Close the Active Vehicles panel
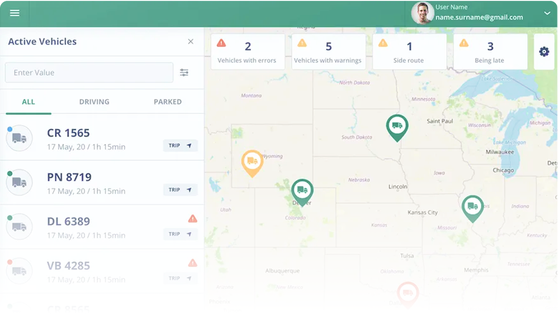558x332 pixels. (x=190, y=41)
